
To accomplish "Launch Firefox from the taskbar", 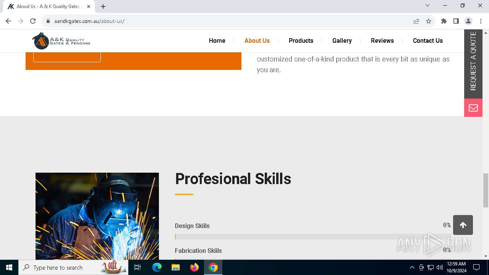I will coord(194,267).
